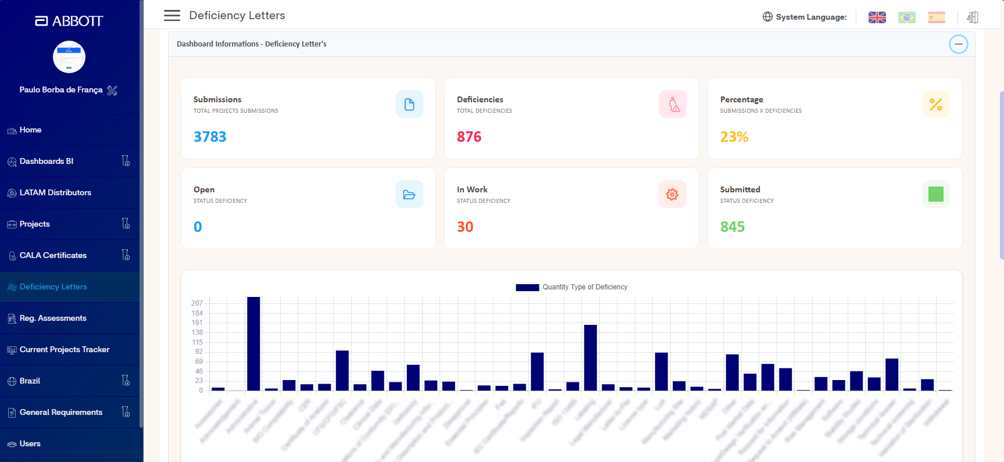Expand the Dashboards BI submenu

click(126, 161)
